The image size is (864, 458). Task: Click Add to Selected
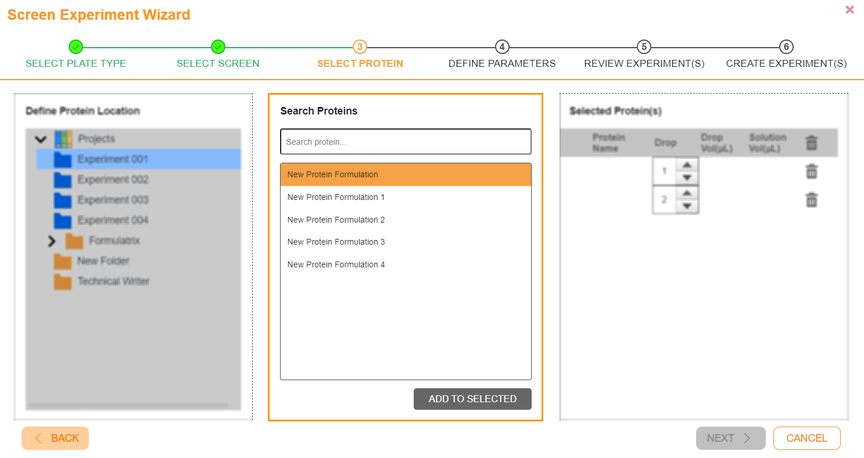[x=472, y=399]
